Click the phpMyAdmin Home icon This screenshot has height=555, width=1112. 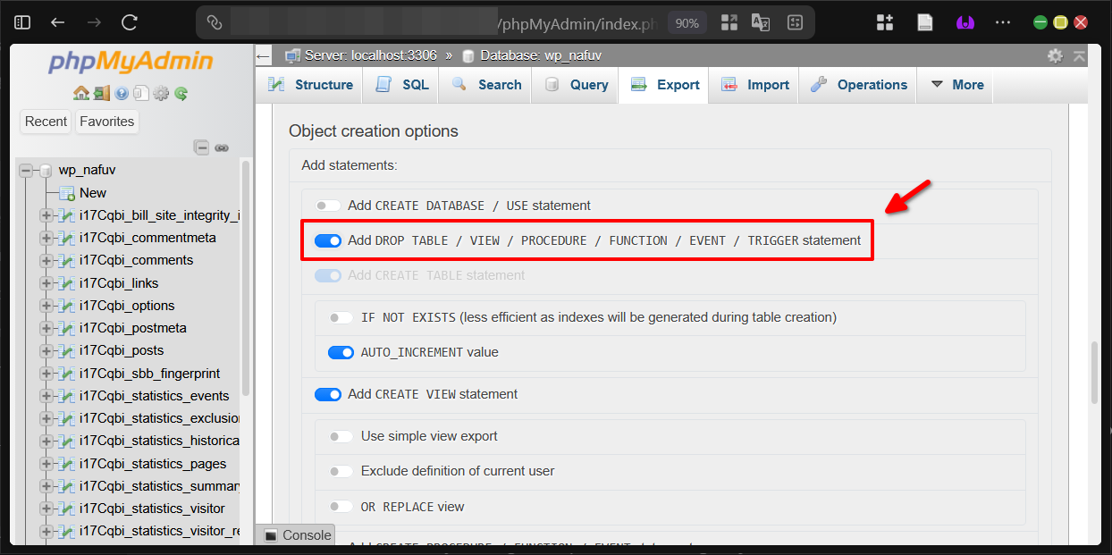point(80,93)
